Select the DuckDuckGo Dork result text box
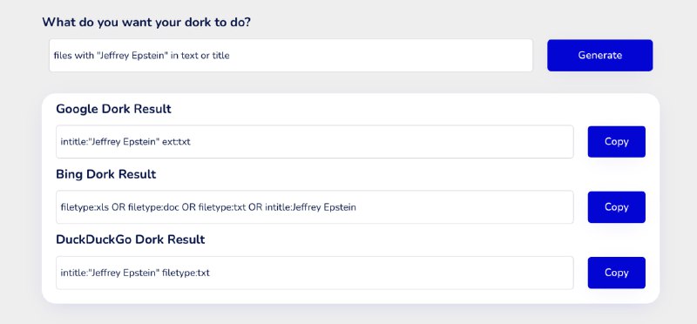The height and width of the screenshot is (324, 697). [315, 273]
